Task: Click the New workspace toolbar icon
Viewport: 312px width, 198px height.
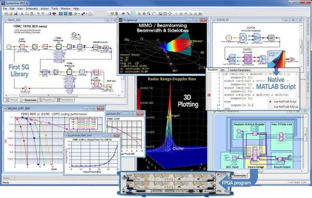Action: click(x=6, y=14)
